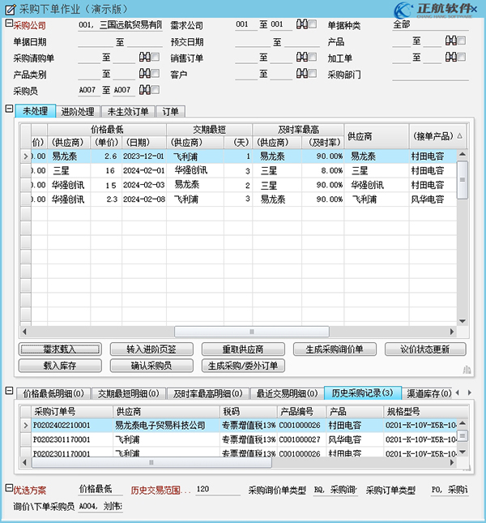486x523 pixels.
Task: Sort by 接单产品 column header arrow
Action: (460, 135)
